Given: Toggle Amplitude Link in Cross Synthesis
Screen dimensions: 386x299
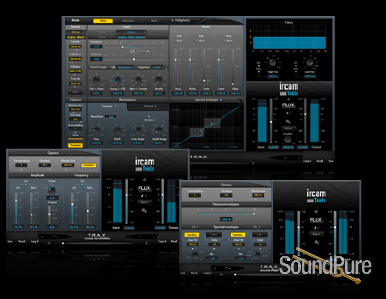Looking at the screenshot, I should (26, 184).
